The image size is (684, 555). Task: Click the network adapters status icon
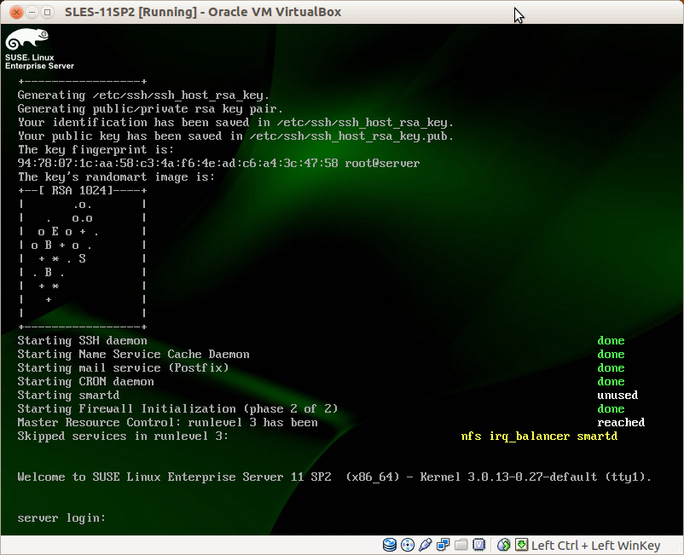[x=443, y=545]
